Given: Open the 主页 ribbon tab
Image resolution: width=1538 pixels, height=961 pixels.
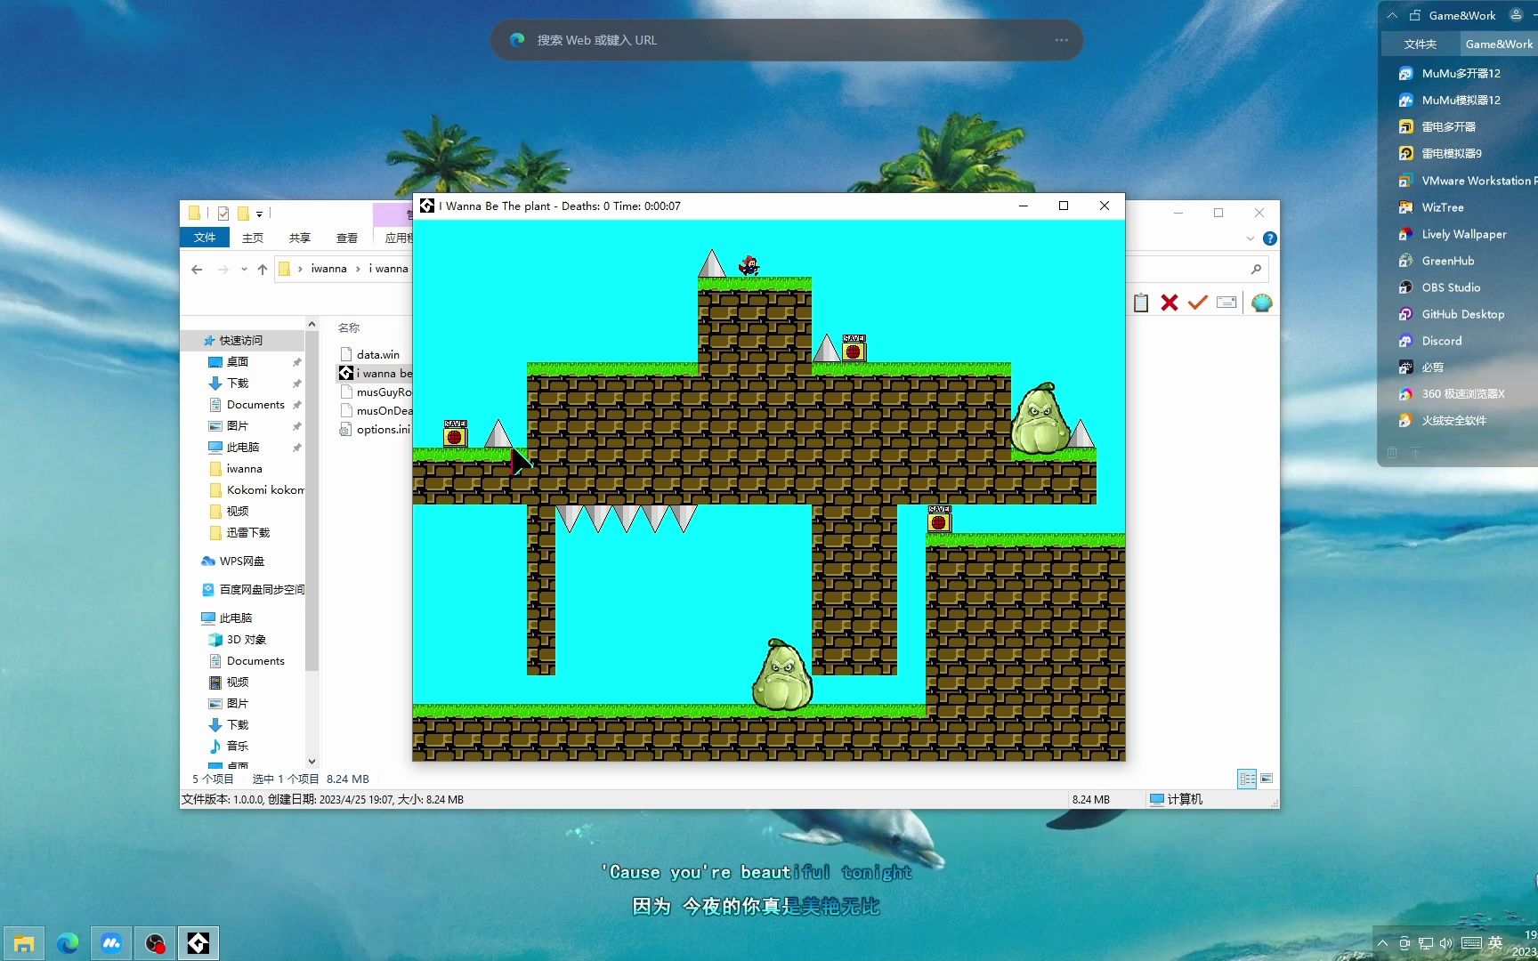Looking at the screenshot, I should pyautogui.click(x=253, y=238).
